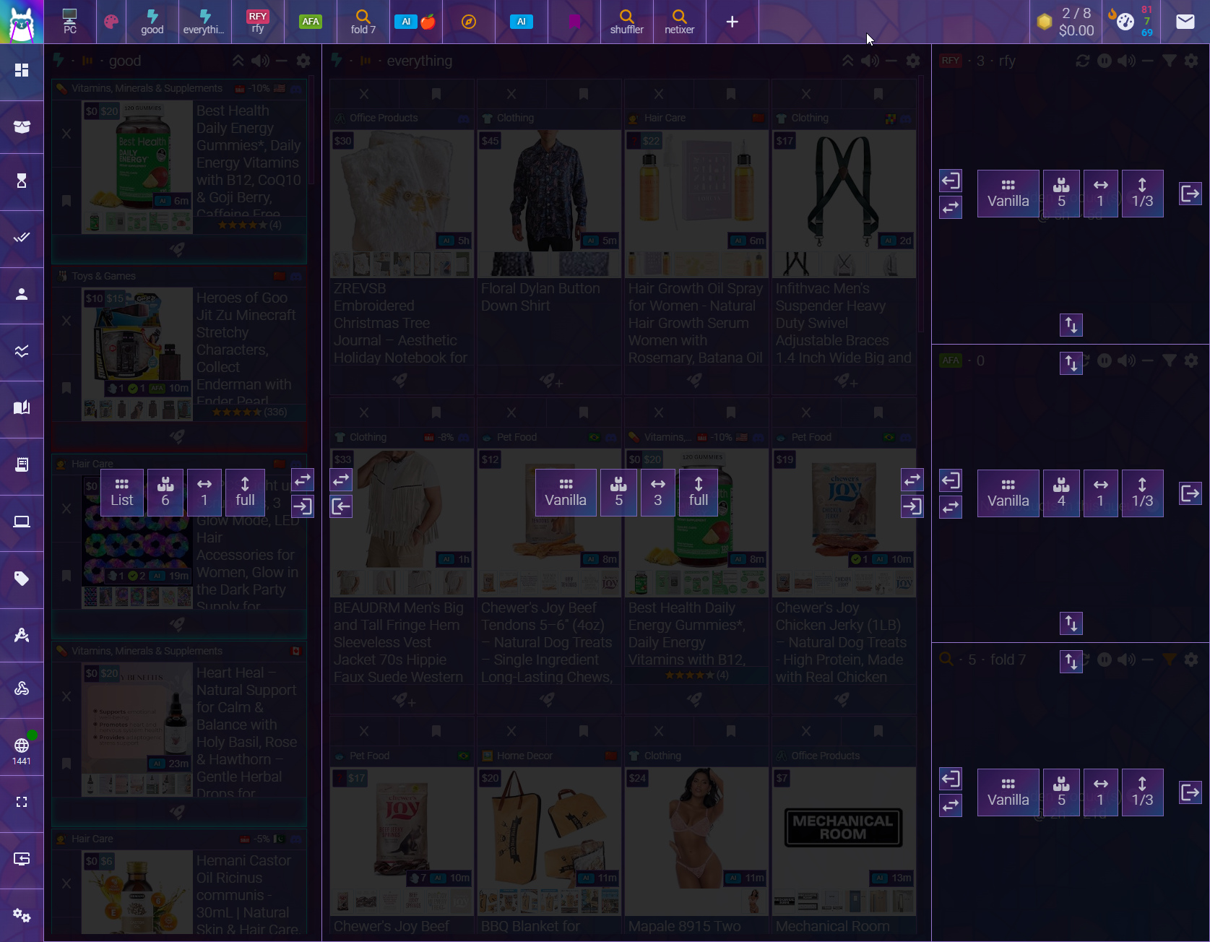The image size is (1210, 942).
Task: Change item count 4 in AFA panel
Action: click(x=1061, y=493)
